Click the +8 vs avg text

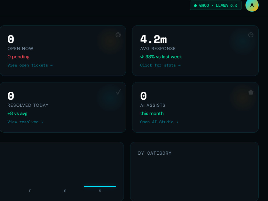(17, 113)
